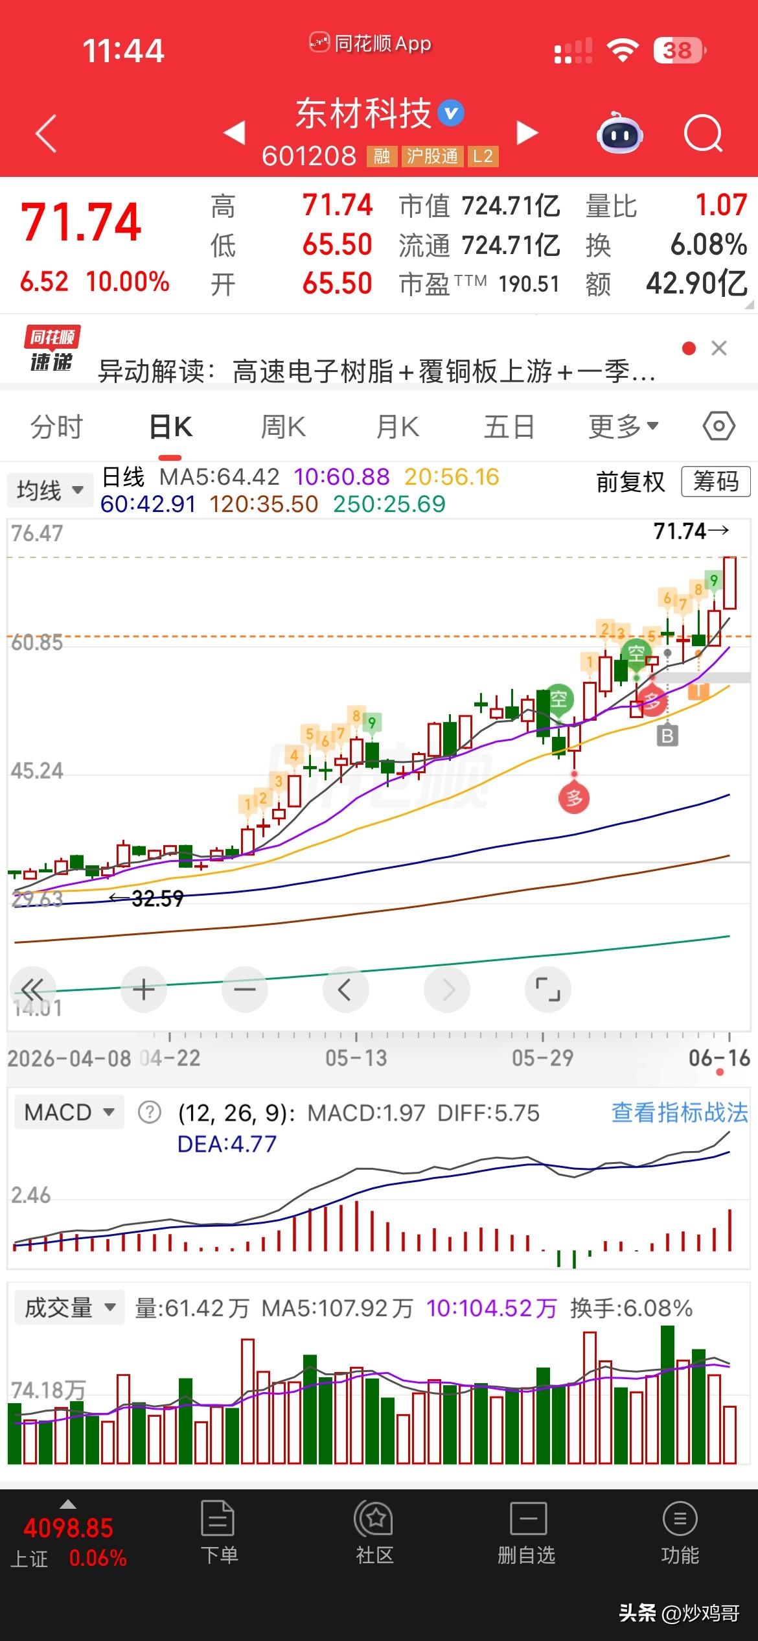Close the 速递 news banner

coord(718,348)
